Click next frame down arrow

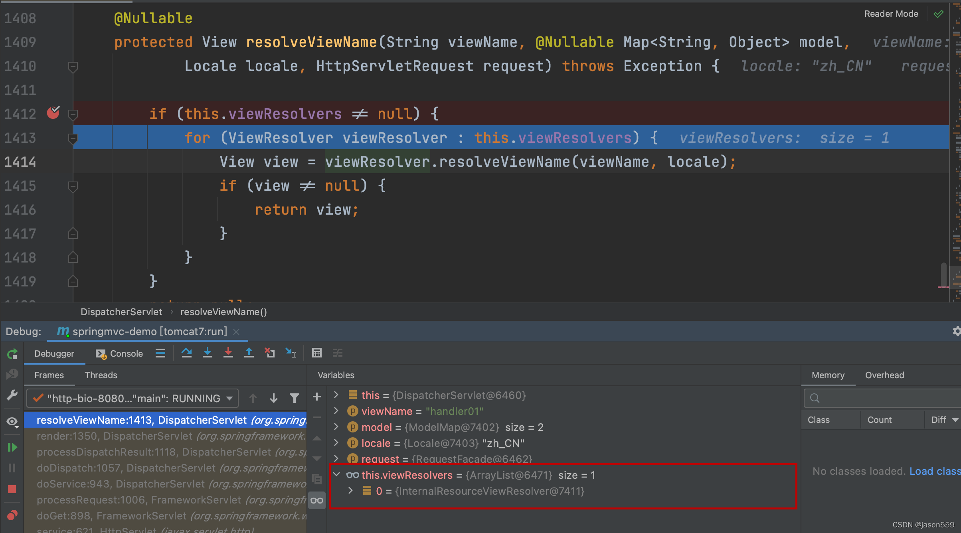(274, 398)
